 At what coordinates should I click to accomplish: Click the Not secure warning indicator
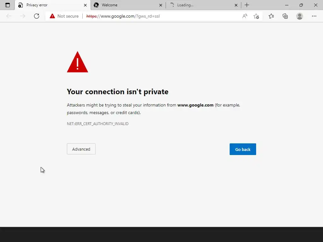pyautogui.click(x=64, y=16)
